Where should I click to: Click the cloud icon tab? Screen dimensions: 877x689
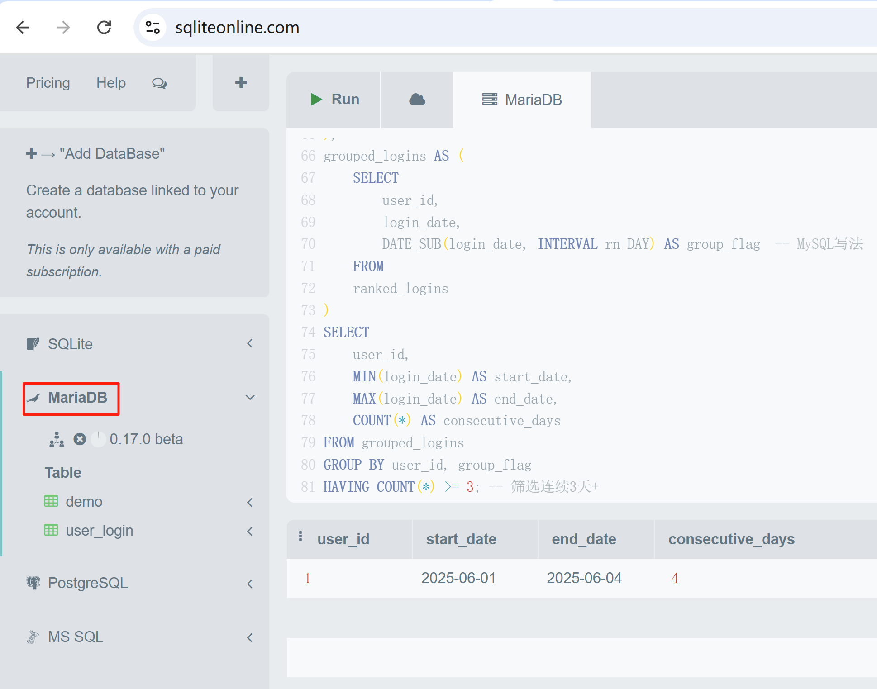tap(417, 100)
